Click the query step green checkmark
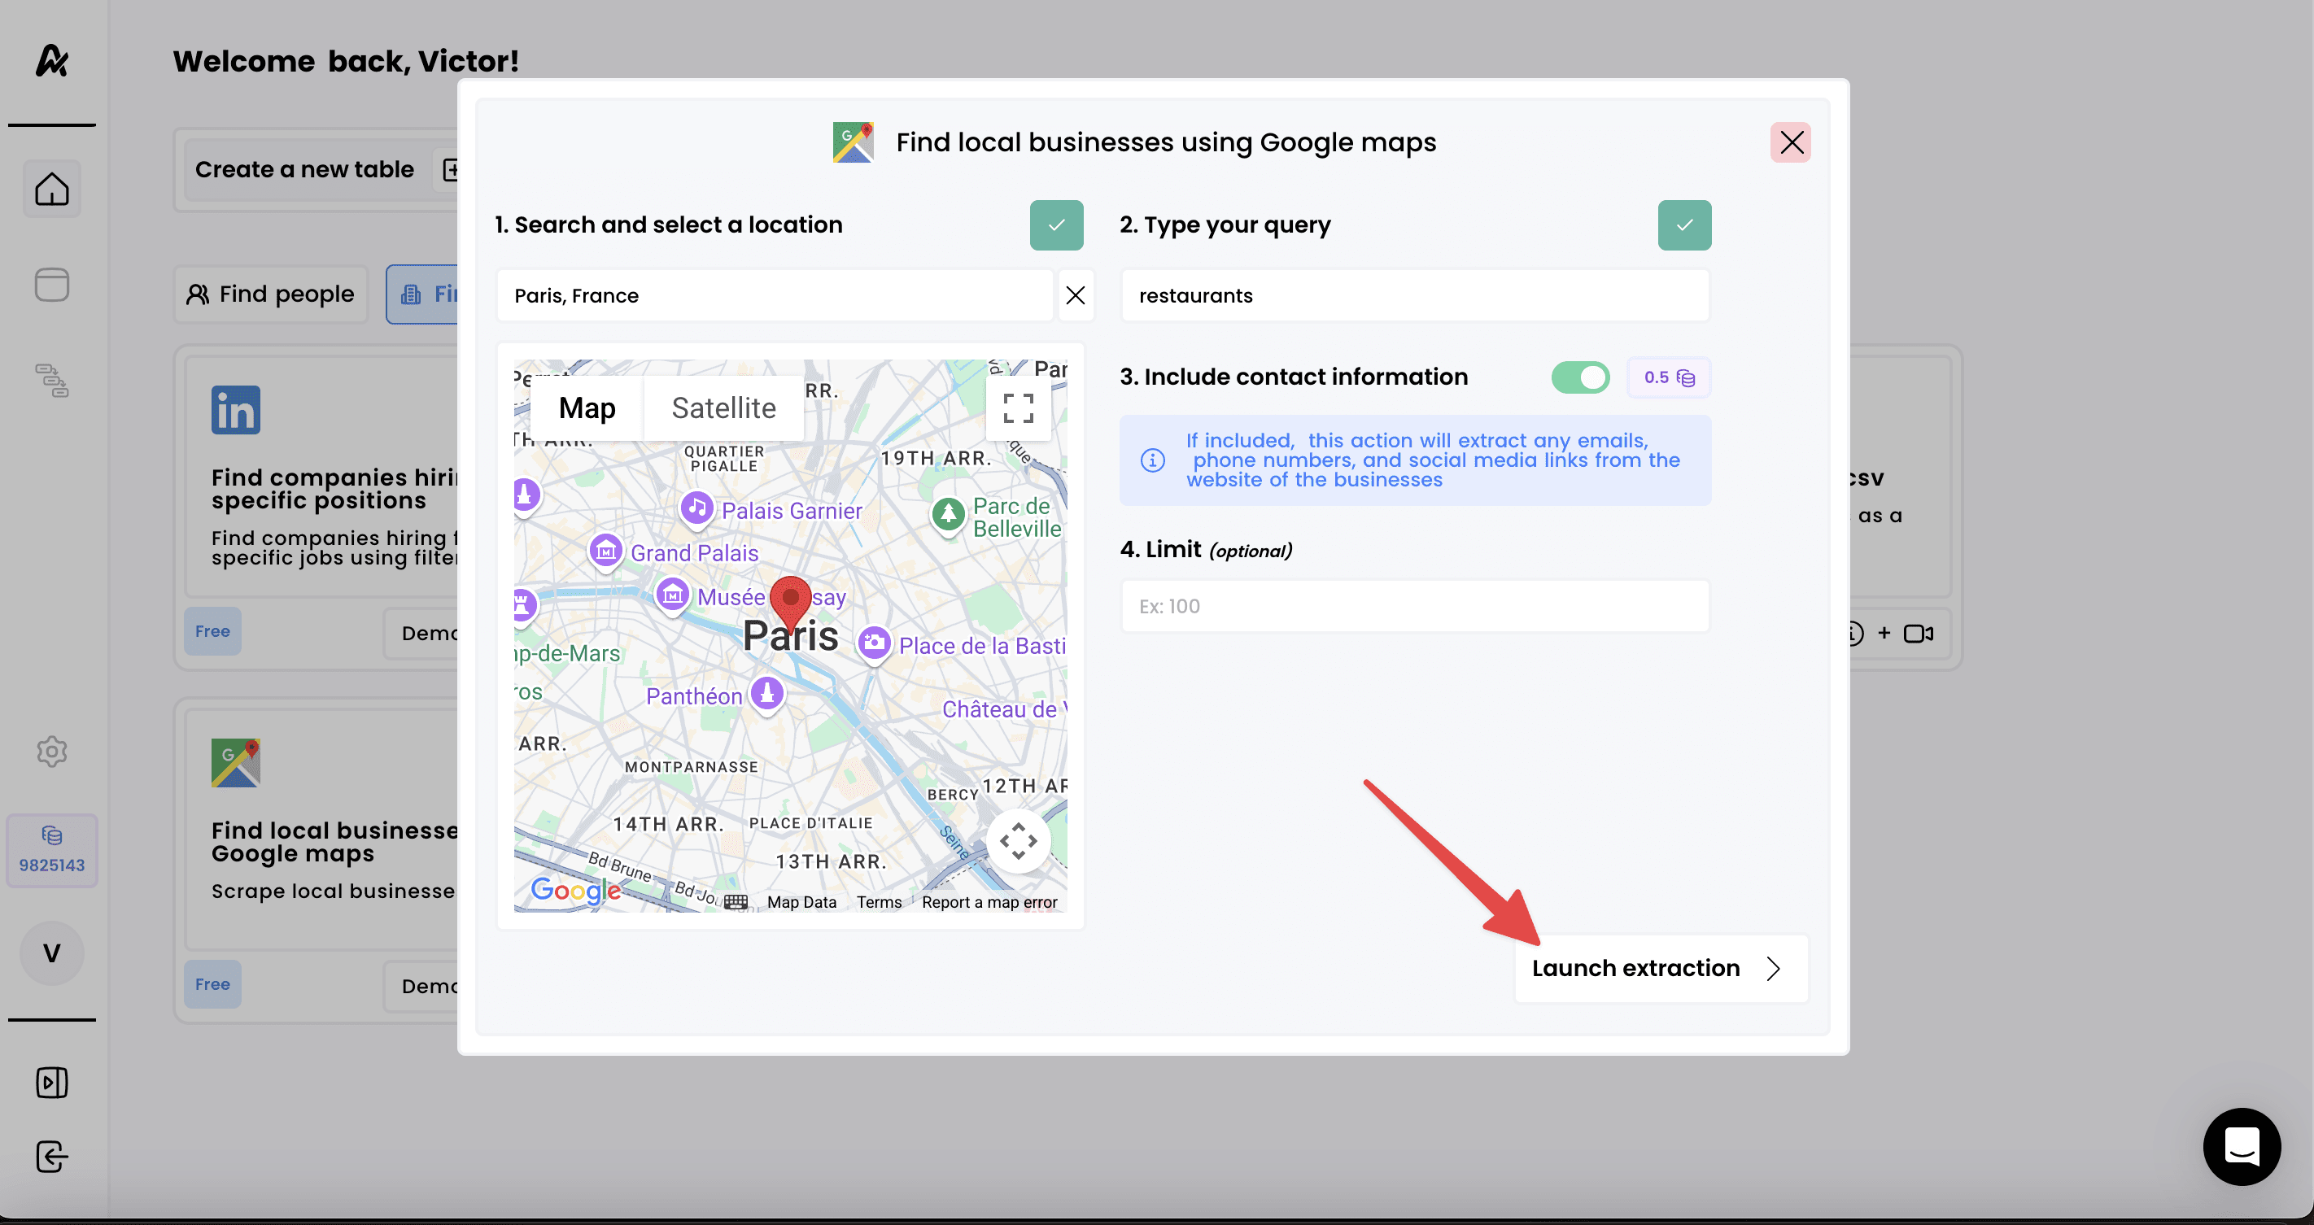 coord(1684,225)
